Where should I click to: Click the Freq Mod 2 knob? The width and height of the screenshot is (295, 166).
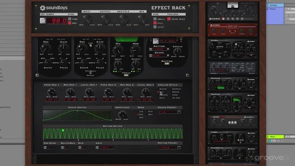point(108,92)
